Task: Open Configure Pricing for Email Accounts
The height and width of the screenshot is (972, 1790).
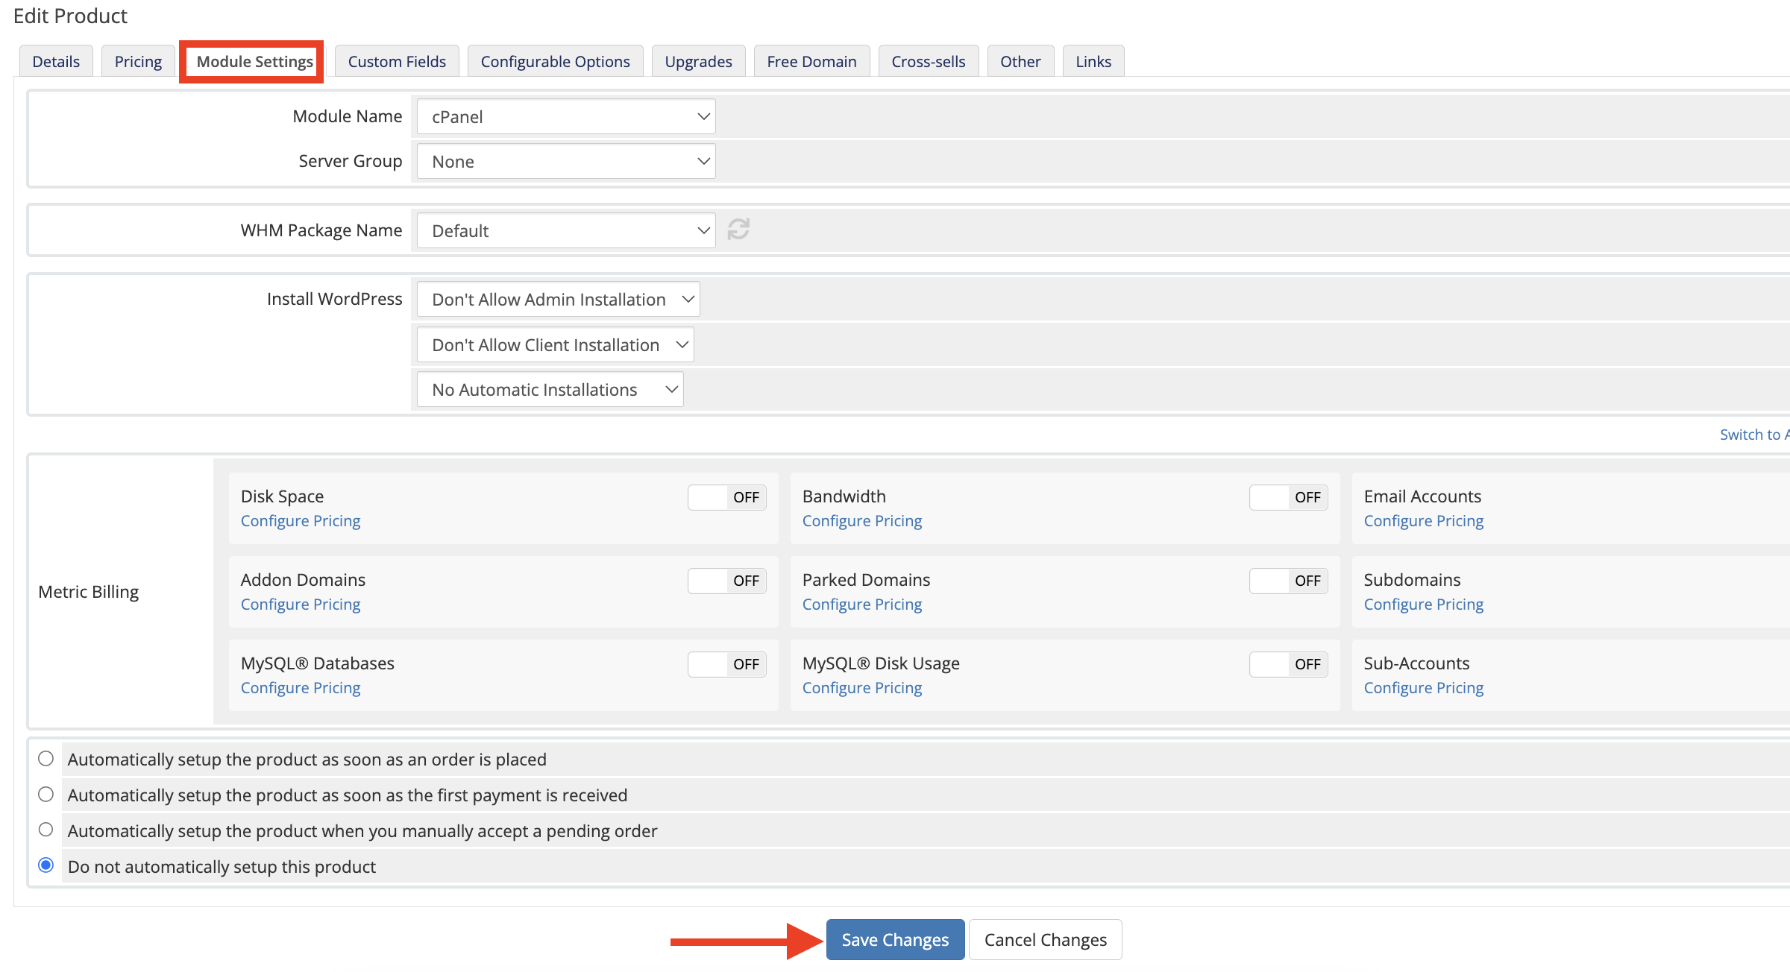Action: click(1424, 521)
